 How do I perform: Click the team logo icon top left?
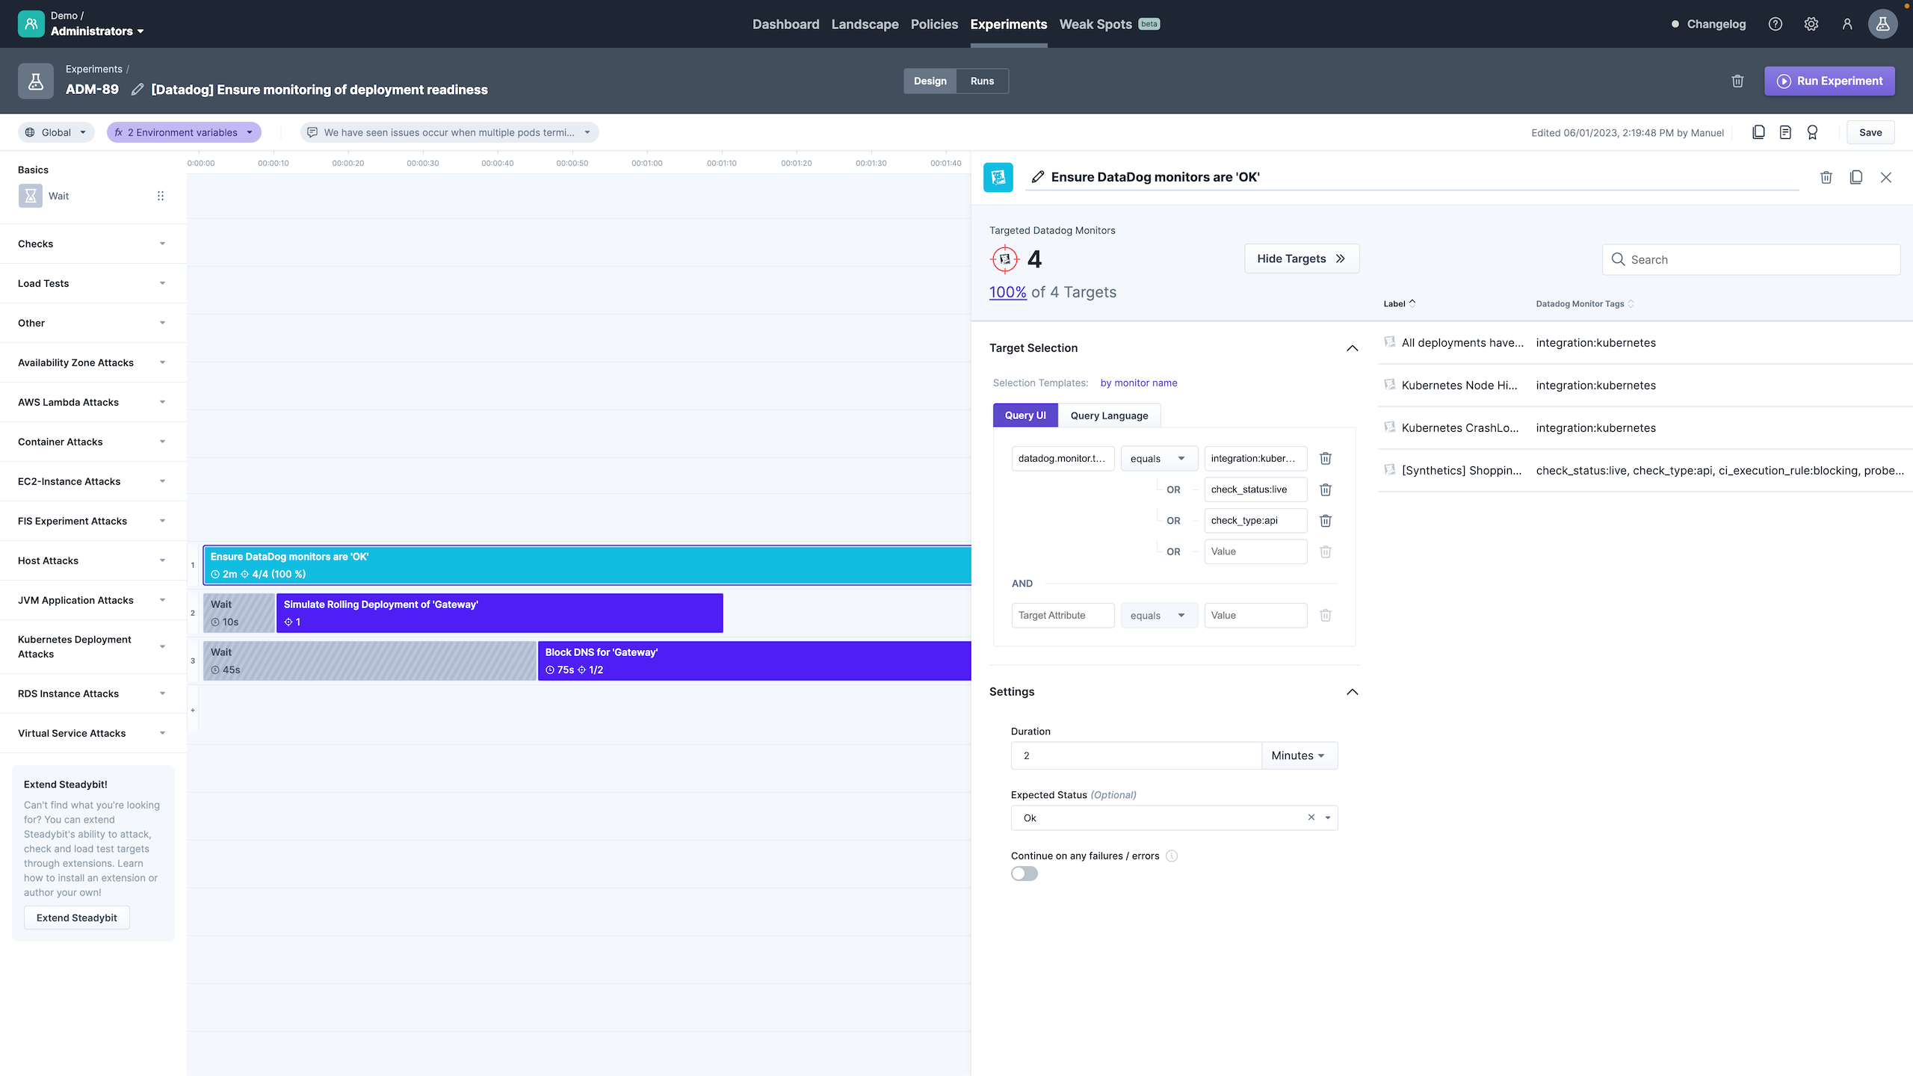click(x=31, y=24)
